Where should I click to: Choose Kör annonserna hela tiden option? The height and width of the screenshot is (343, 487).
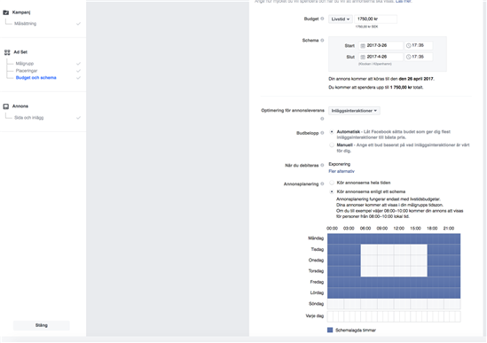pyautogui.click(x=332, y=183)
